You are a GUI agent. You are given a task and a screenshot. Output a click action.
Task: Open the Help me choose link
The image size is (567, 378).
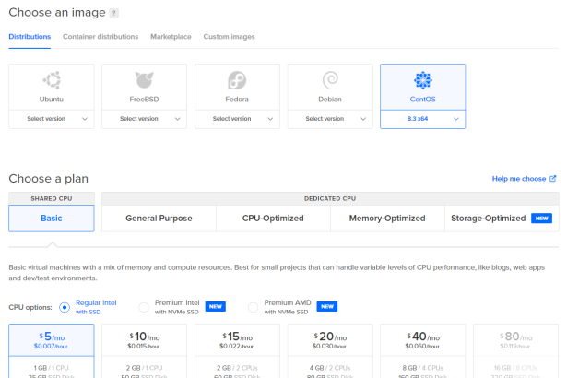point(519,179)
